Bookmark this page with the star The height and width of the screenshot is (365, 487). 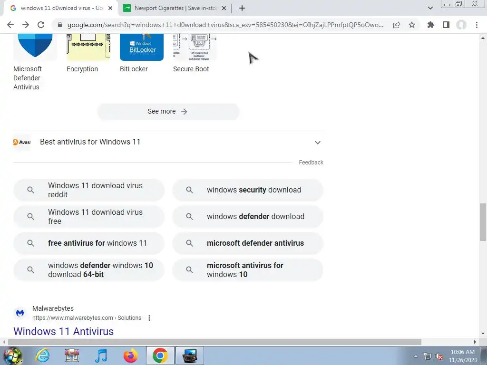point(412,25)
